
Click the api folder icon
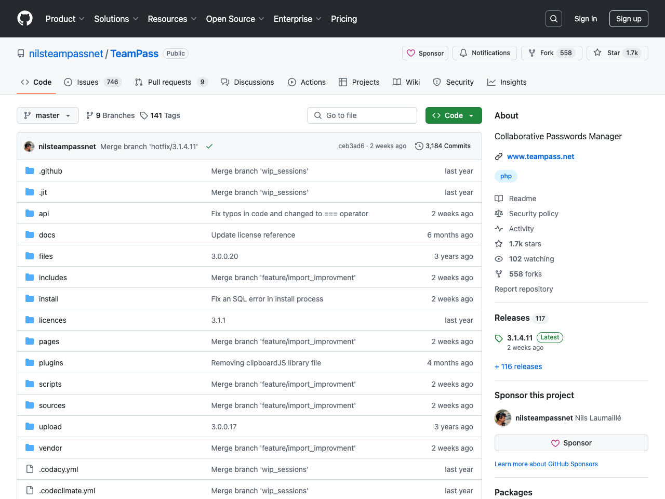[x=30, y=213]
